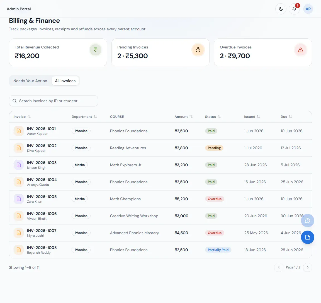
Task: Click the Paid status of Aarav Kapoor's invoice
Action: coord(211,131)
